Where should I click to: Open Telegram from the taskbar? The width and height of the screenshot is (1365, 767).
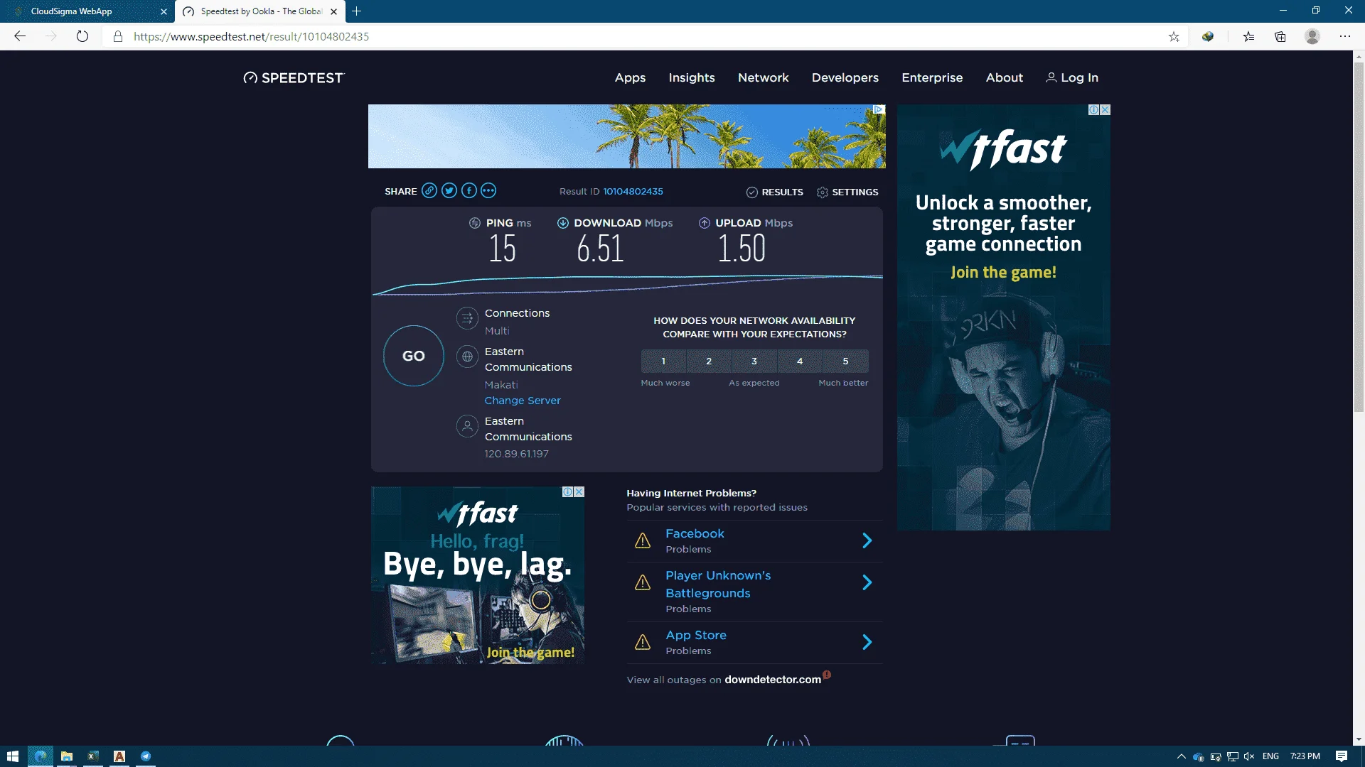click(x=146, y=756)
